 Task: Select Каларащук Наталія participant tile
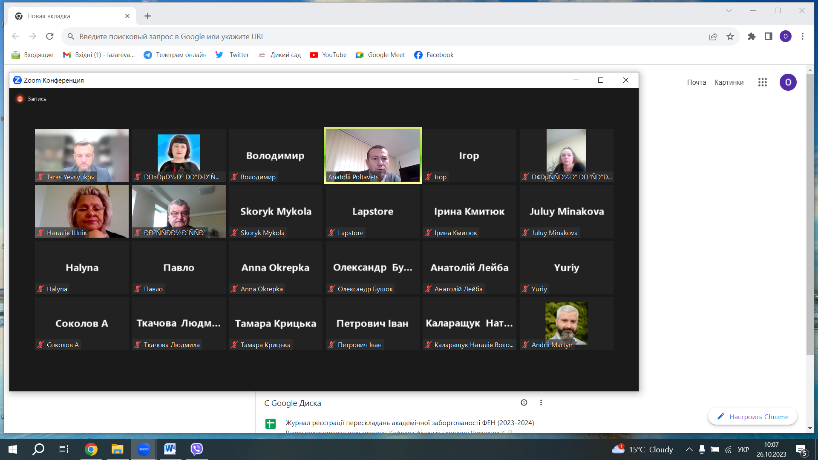469,323
